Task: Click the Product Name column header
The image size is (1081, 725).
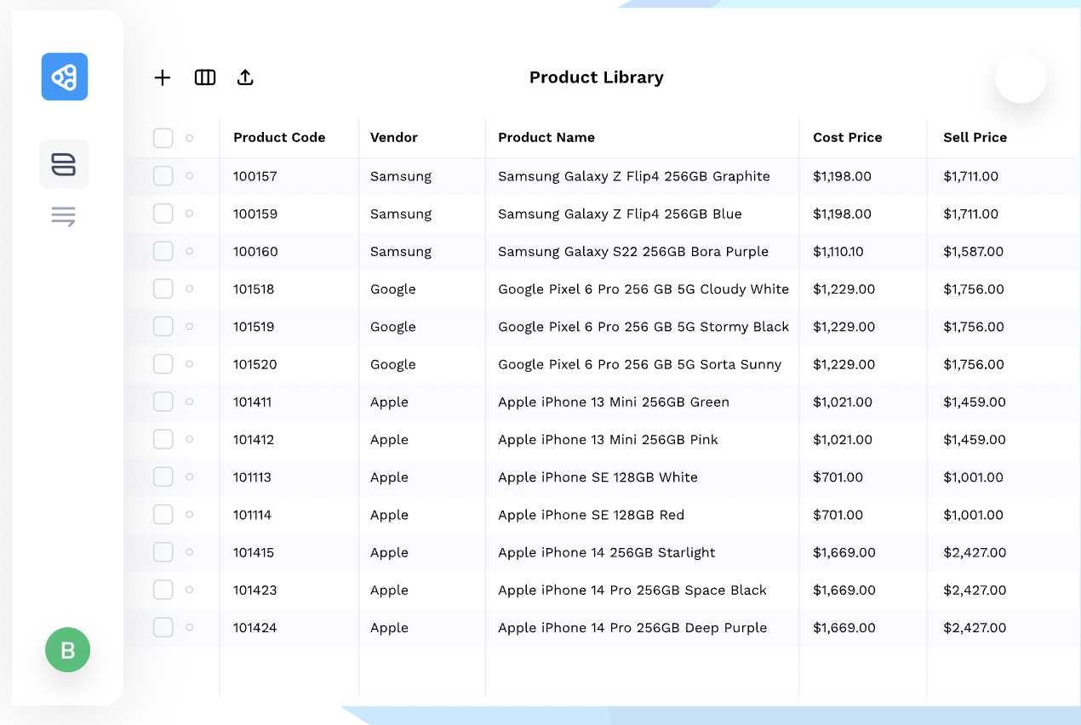Action: click(x=546, y=137)
